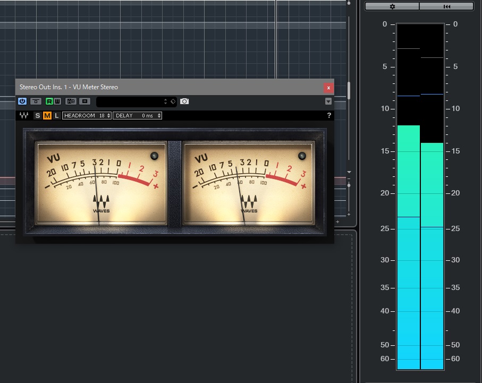Screen dimensions: 482x383
Task: Enable Read automation (green R)
Action: pyautogui.click(x=49, y=101)
